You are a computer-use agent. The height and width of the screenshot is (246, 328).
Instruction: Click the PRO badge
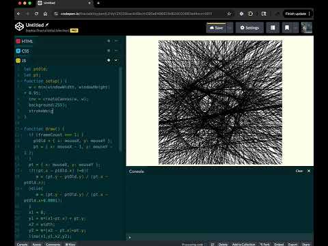click(x=74, y=31)
